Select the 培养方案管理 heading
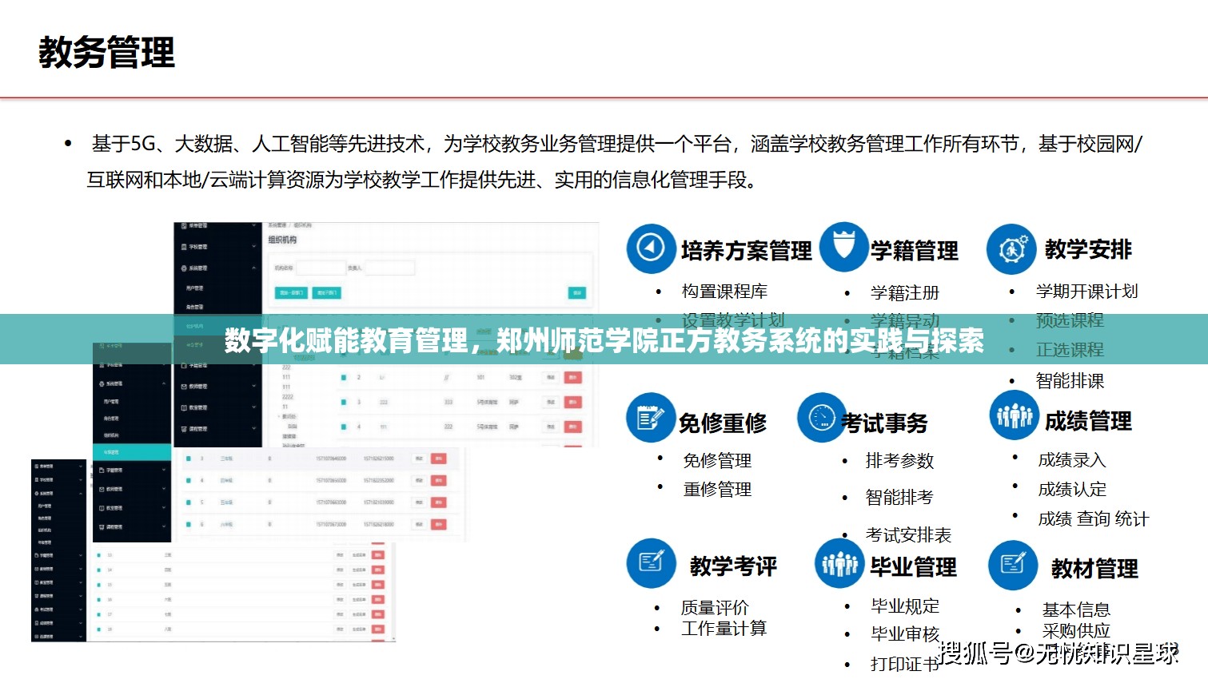Screen dimensions: 1208x679 point(746,251)
